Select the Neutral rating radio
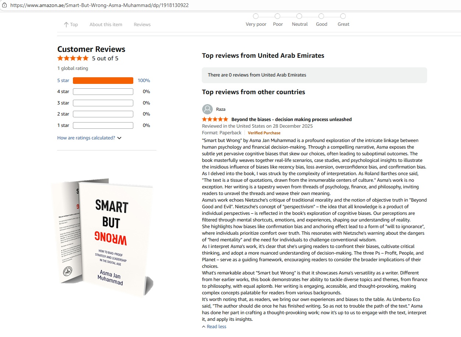461x337 pixels. pos(299,16)
